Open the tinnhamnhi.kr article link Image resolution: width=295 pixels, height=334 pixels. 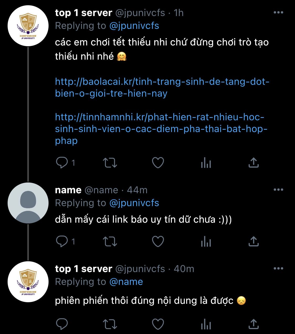(x=161, y=129)
